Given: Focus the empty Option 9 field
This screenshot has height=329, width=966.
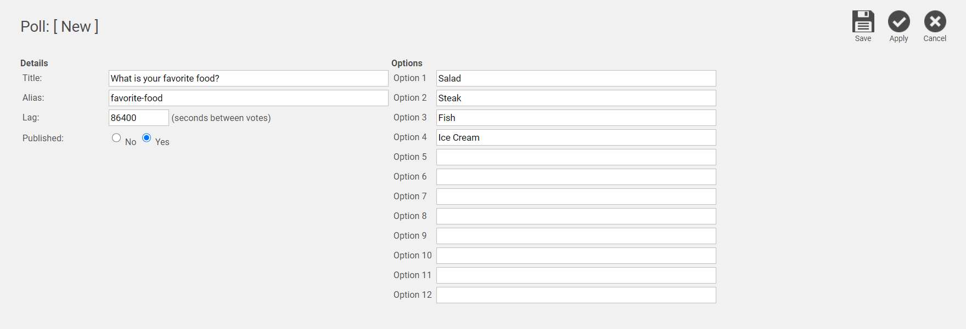Looking at the screenshot, I should [x=576, y=236].
